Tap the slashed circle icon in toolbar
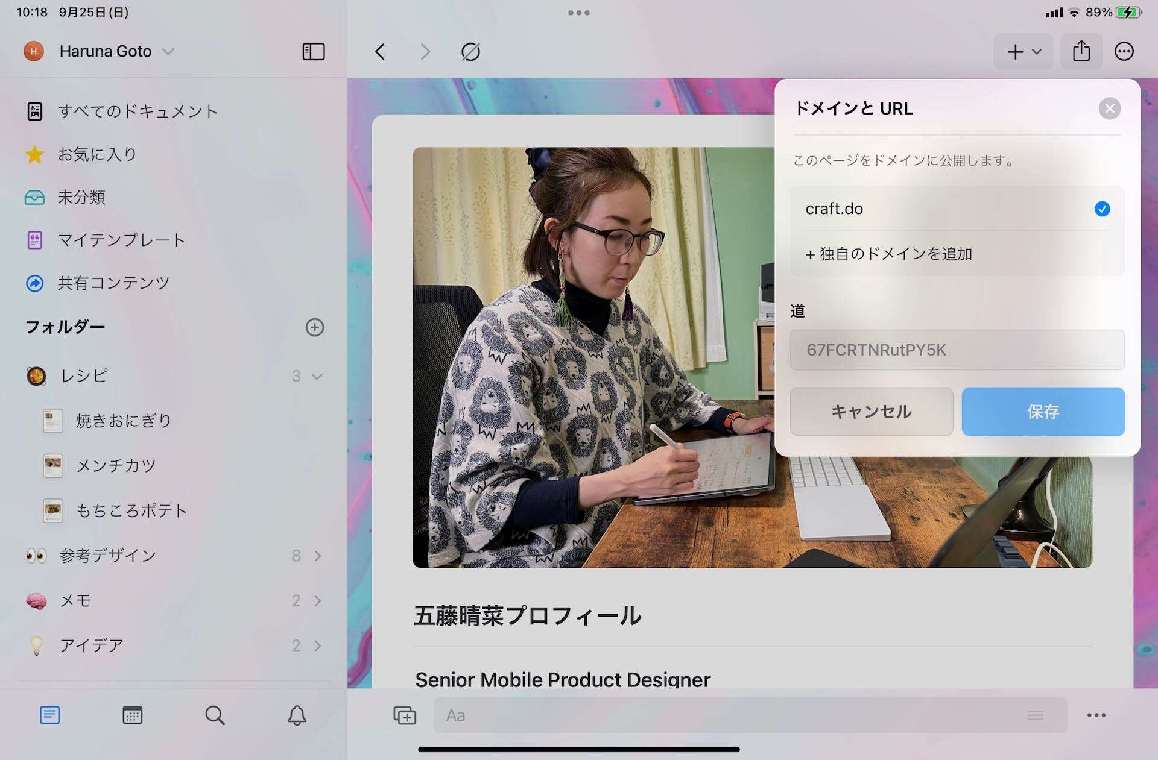The height and width of the screenshot is (760, 1158). click(470, 52)
